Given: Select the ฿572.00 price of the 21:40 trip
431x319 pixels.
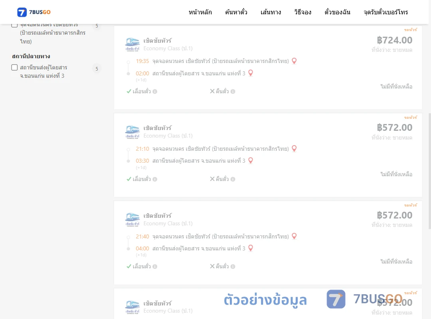Looking at the screenshot, I should (x=394, y=215).
